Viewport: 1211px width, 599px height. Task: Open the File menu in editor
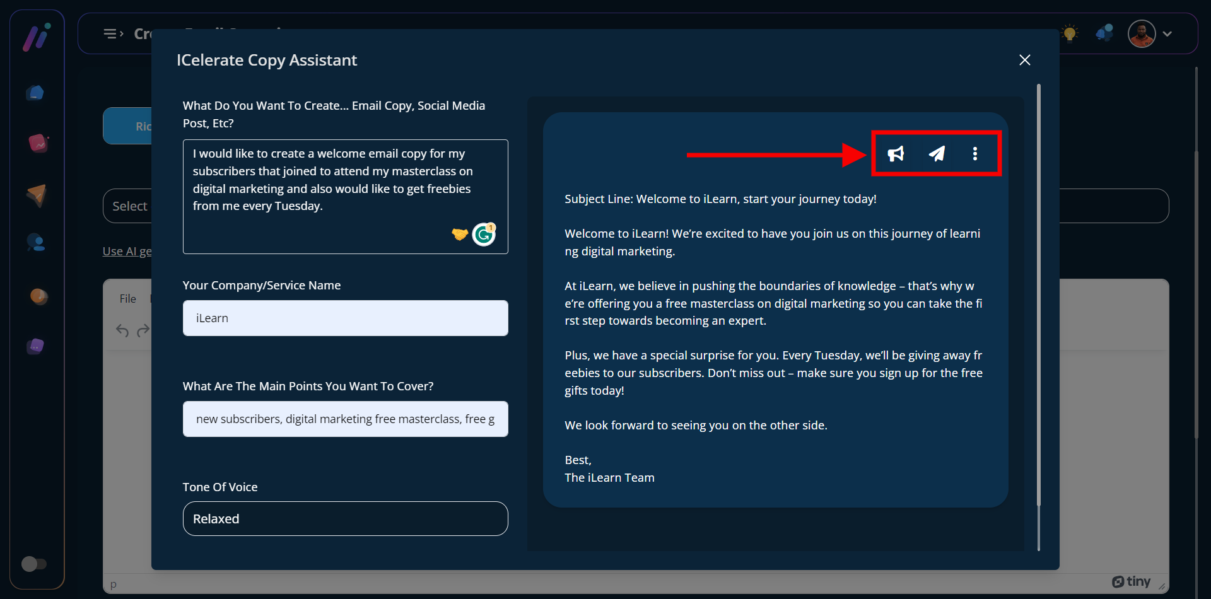coord(127,299)
